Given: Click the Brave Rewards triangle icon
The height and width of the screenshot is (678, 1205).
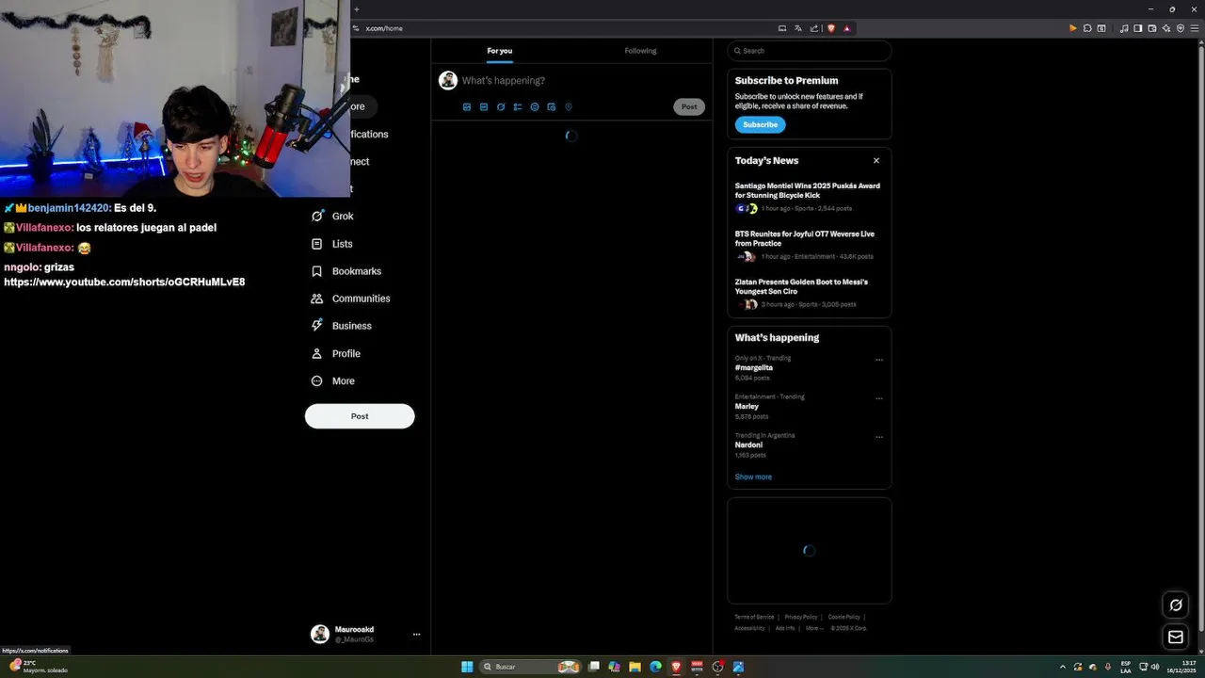Looking at the screenshot, I should pos(847,28).
